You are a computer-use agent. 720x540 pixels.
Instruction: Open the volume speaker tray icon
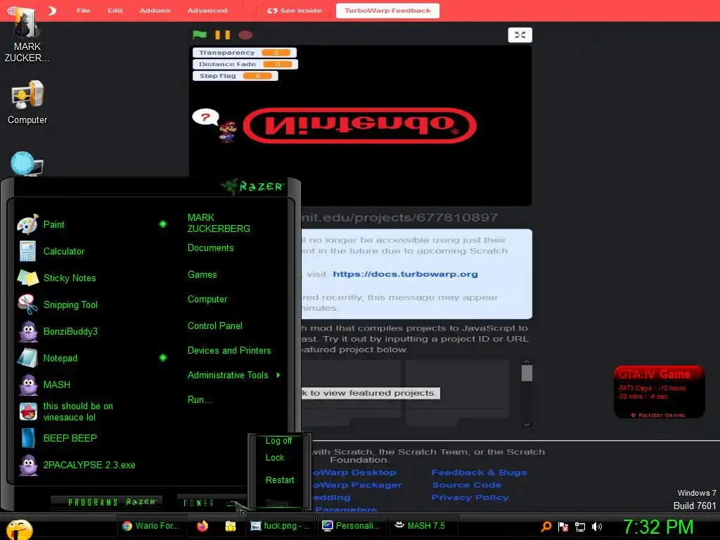(596, 527)
